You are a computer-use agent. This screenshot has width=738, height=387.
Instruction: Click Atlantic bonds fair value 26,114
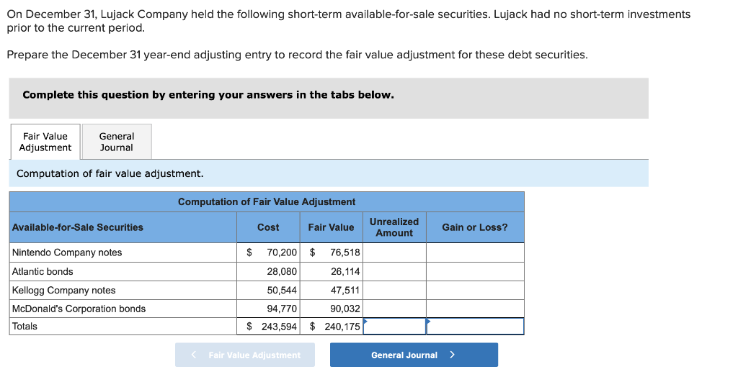(345, 271)
